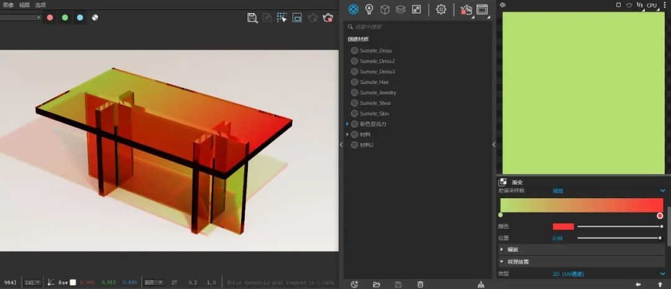This screenshot has width=671, height=289.
Task: Open the Geometry cube category icon
Action: 385,9
